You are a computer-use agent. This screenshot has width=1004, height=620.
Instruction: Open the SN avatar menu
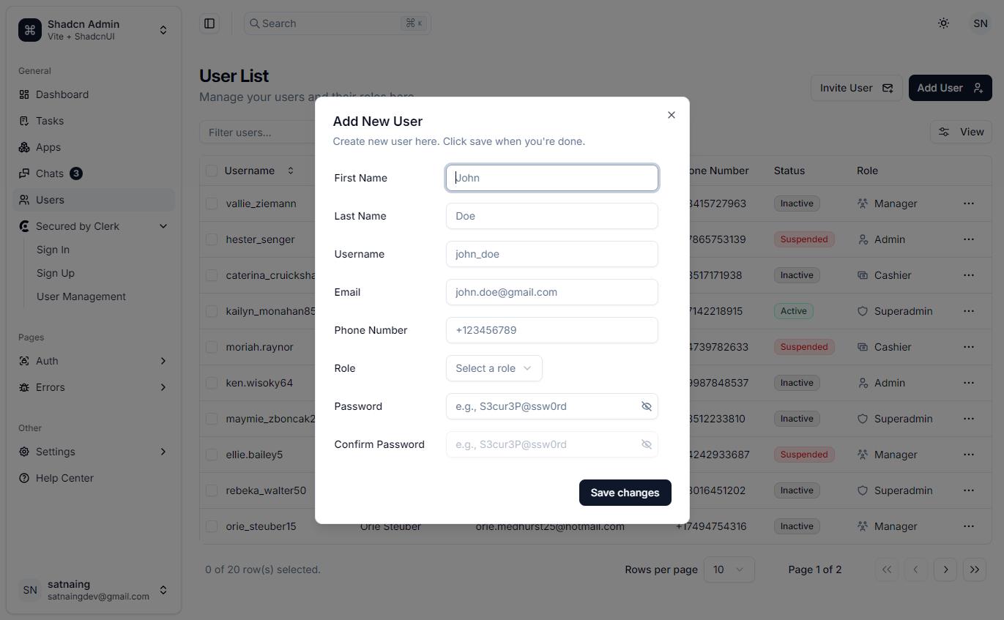980,23
